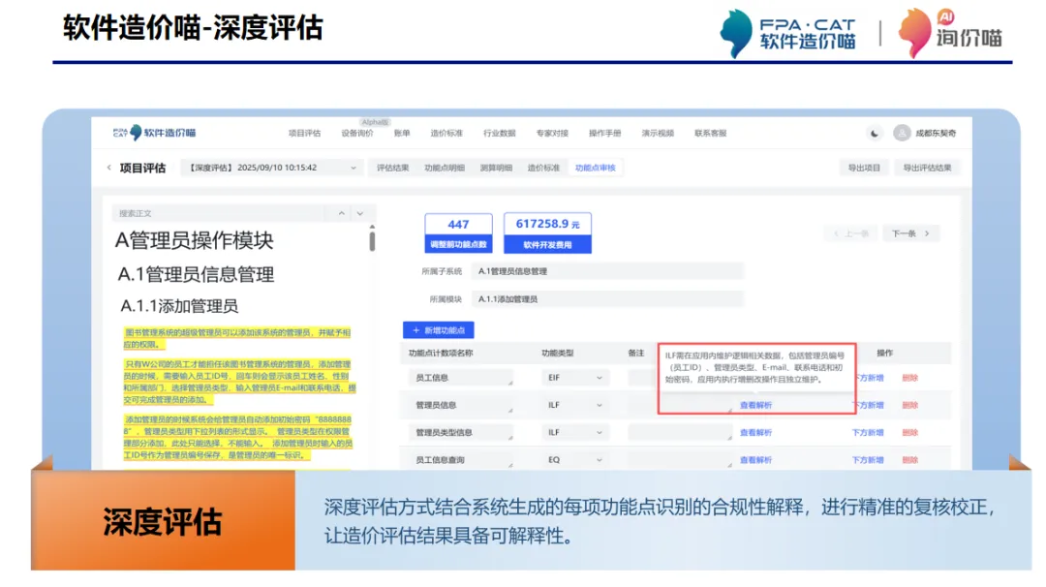Click the 上一条 previous button
Image resolution: width=1046 pixels, height=587 pixels.
tap(850, 233)
